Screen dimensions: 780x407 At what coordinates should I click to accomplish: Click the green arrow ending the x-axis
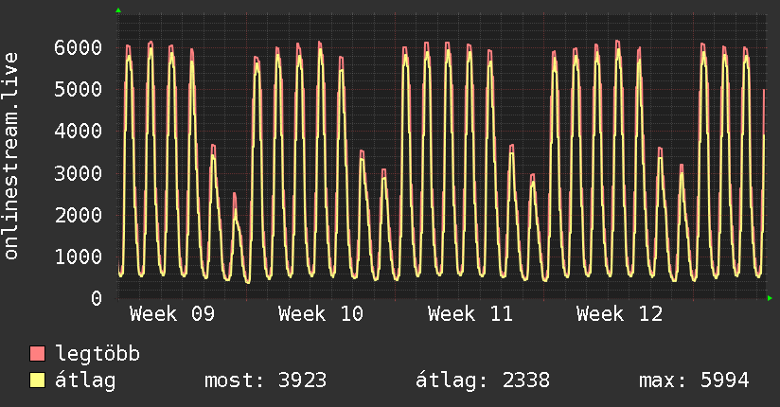tap(771, 298)
